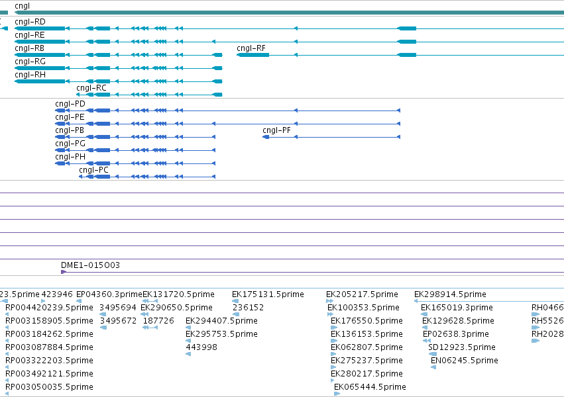The width and height of the screenshot is (564, 397).
Task: Click EST label EK175131.5prime
Action: tap(268, 294)
